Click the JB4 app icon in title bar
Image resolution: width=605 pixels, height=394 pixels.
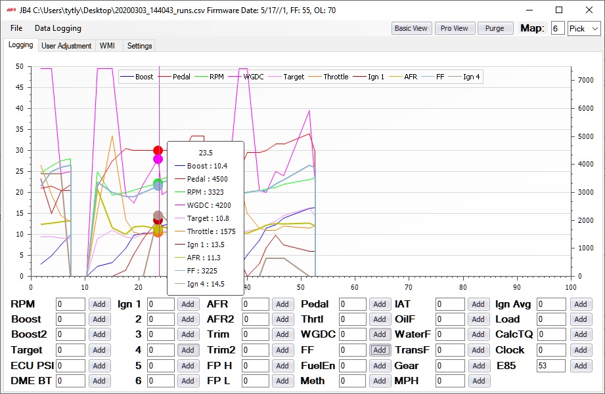(11, 10)
